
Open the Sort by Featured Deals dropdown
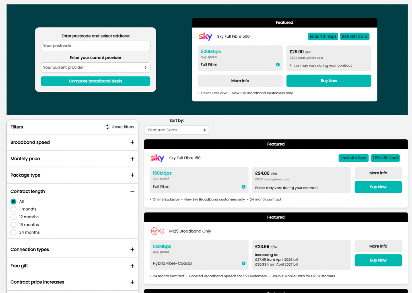tap(176, 130)
